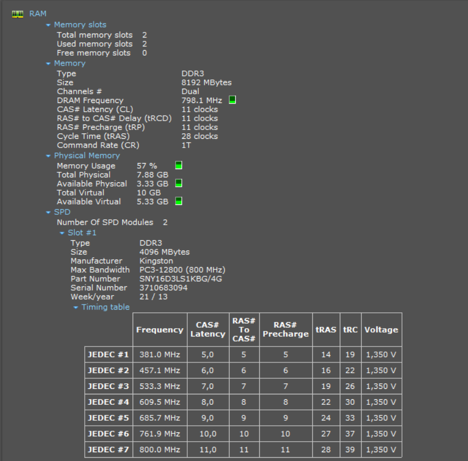Click the DRAM Frequency green graph icon
This screenshot has height=461, width=468.
tap(232, 100)
